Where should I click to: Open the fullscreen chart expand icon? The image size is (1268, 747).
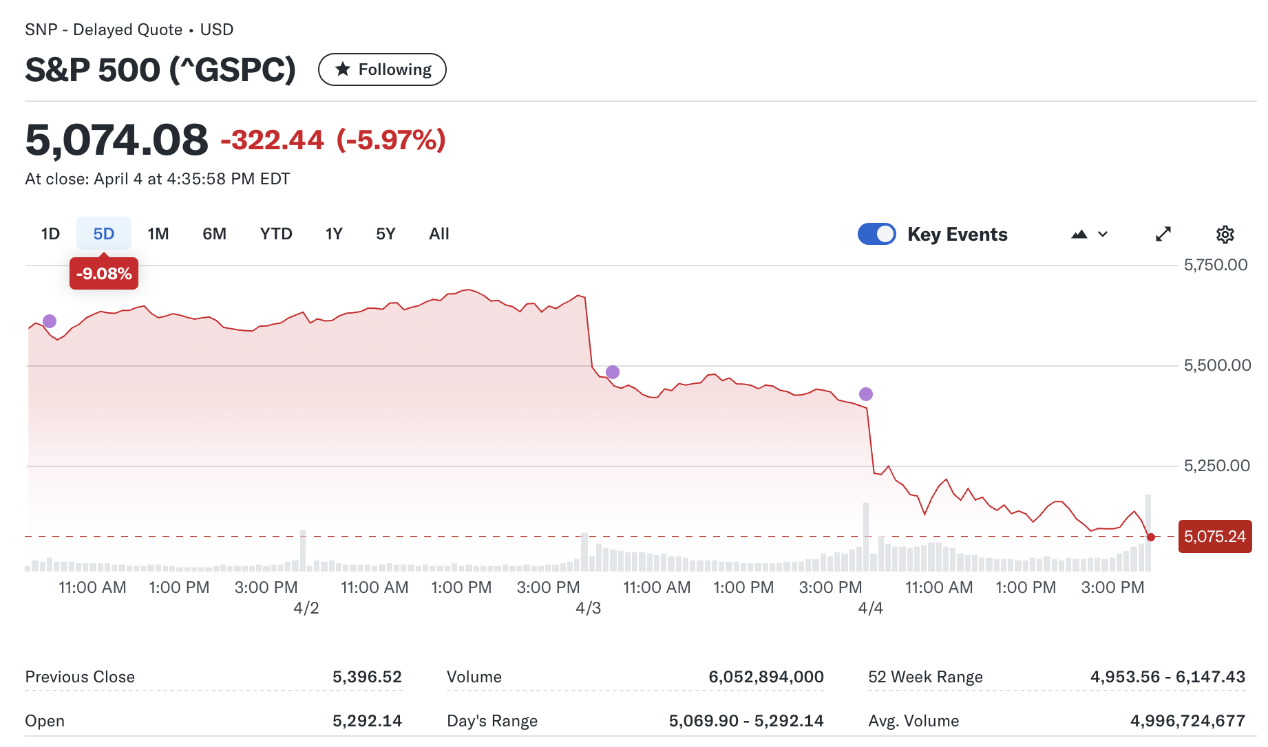pos(1163,234)
